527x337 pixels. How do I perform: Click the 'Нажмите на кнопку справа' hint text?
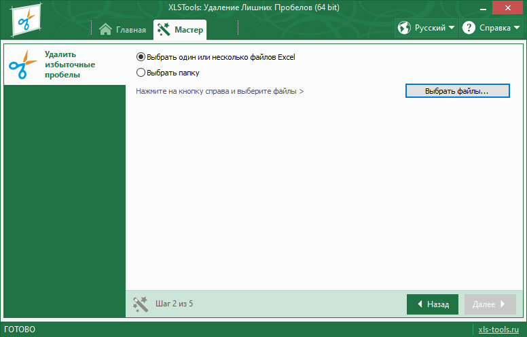coord(220,91)
